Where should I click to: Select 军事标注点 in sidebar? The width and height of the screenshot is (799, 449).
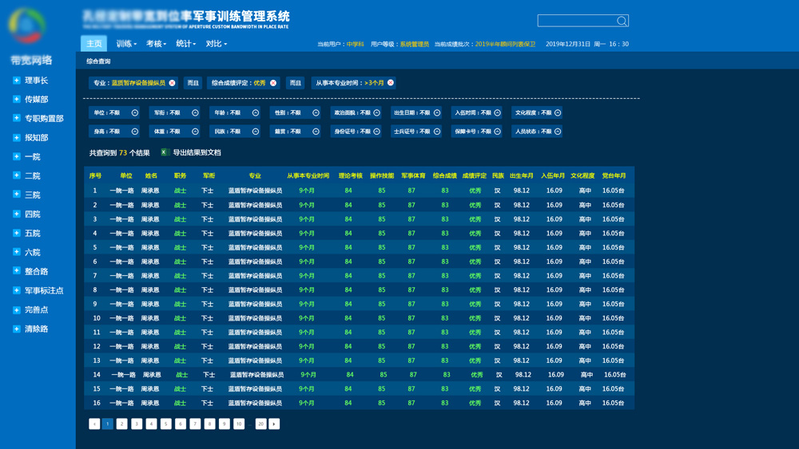pos(44,291)
